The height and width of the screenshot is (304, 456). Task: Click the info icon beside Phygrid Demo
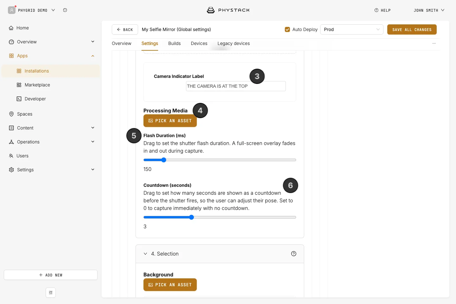[x=65, y=10]
